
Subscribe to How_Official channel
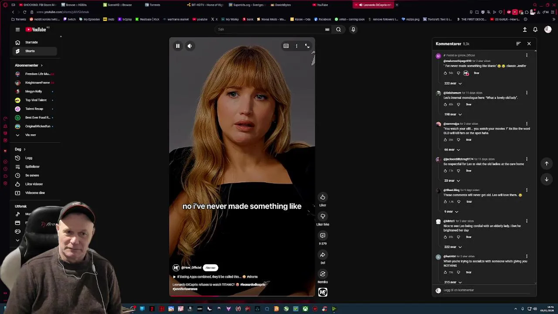coord(211,268)
